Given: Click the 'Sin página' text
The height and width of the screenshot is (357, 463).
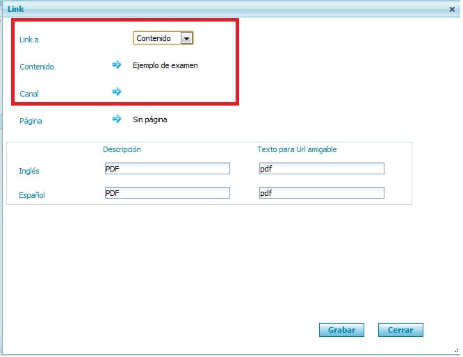Looking at the screenshot, I should 149,119.
